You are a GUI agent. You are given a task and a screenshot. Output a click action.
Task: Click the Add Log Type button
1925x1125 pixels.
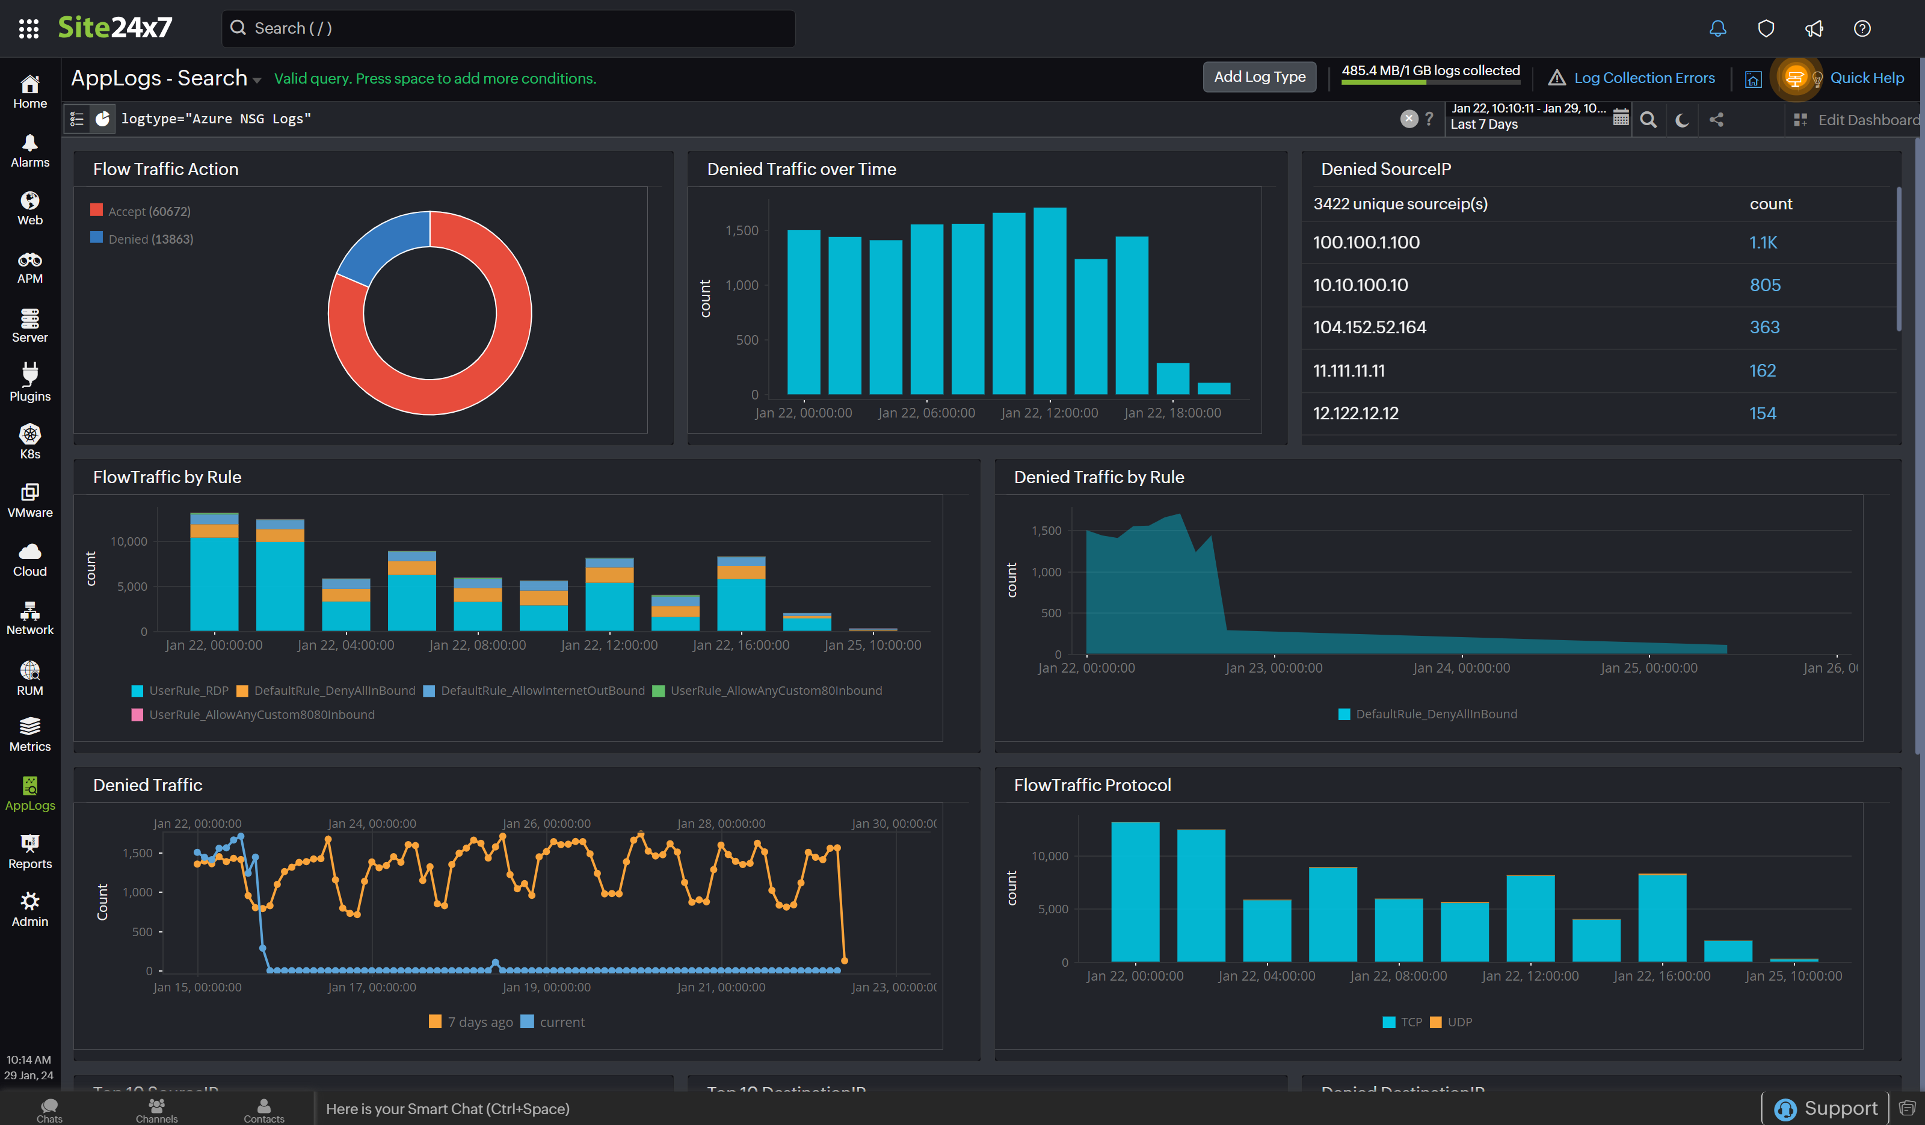[x=1258, y=76]
